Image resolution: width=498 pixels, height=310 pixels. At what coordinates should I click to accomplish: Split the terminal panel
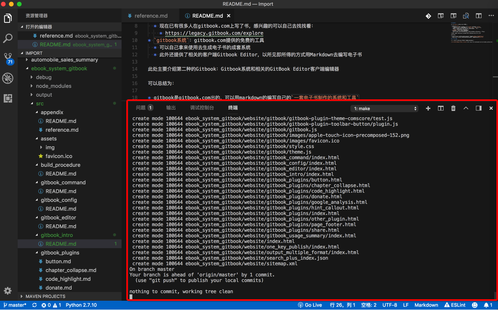[x=440, y=108]
